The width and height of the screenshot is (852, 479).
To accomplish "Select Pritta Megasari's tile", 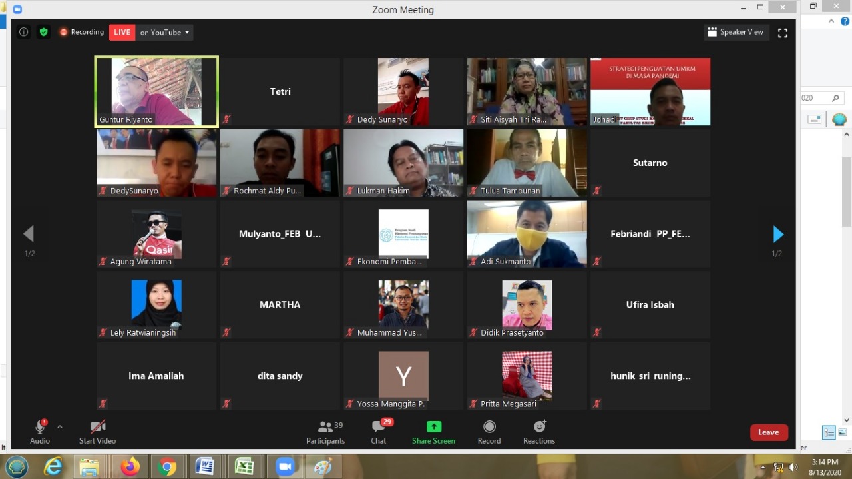I will click(527, 376).
